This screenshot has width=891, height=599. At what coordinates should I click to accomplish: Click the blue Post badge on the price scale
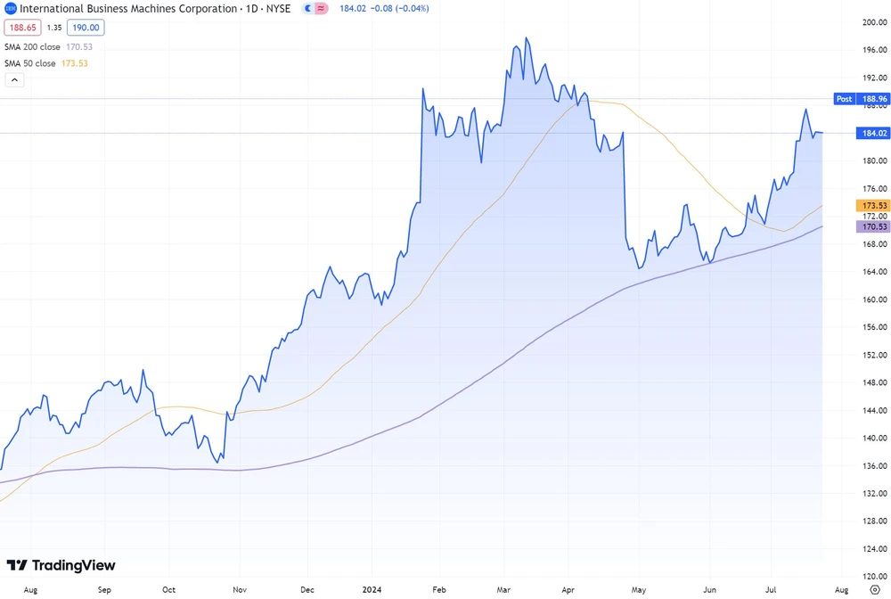843,99
